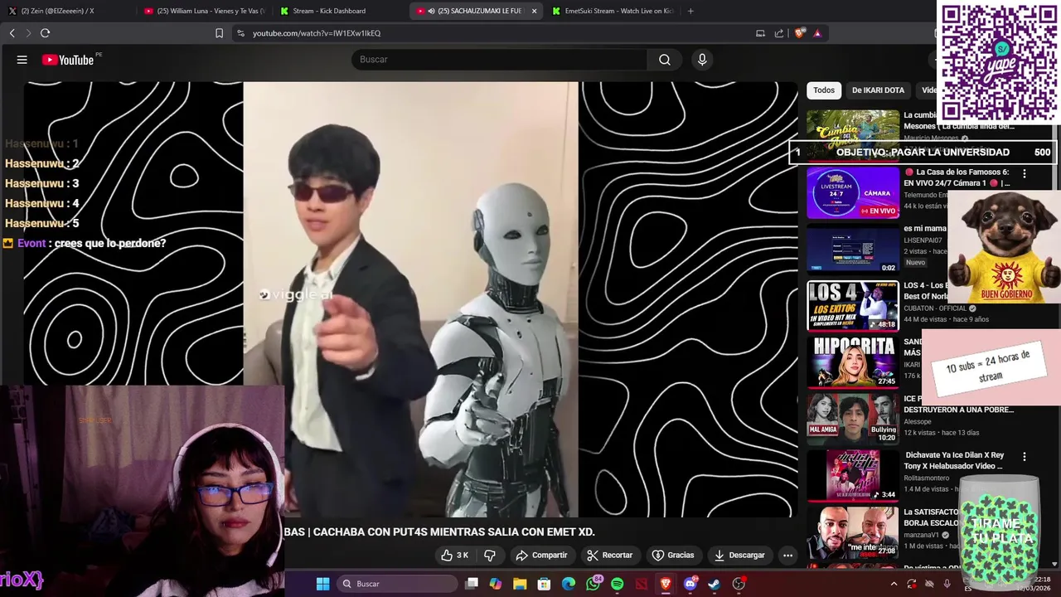Click the Brave Shields lion icon

click(799, 33)
